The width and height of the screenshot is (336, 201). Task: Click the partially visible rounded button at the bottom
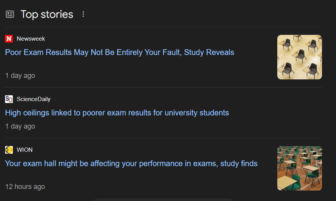click(163, 199)
